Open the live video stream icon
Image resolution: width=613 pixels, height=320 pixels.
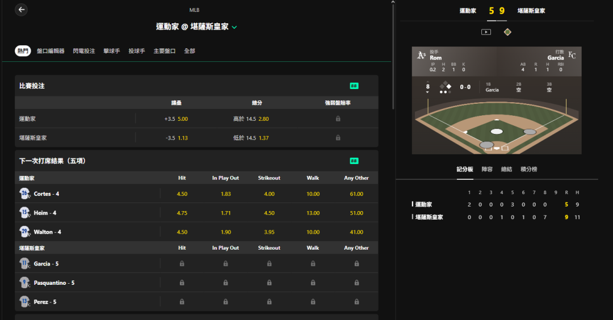[x=486, y=32]
